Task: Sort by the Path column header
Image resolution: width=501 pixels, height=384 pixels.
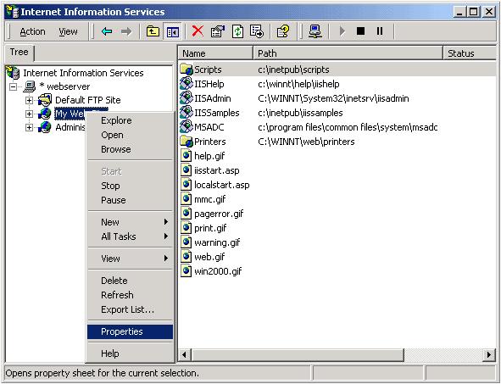Action: tap(348, 53)
